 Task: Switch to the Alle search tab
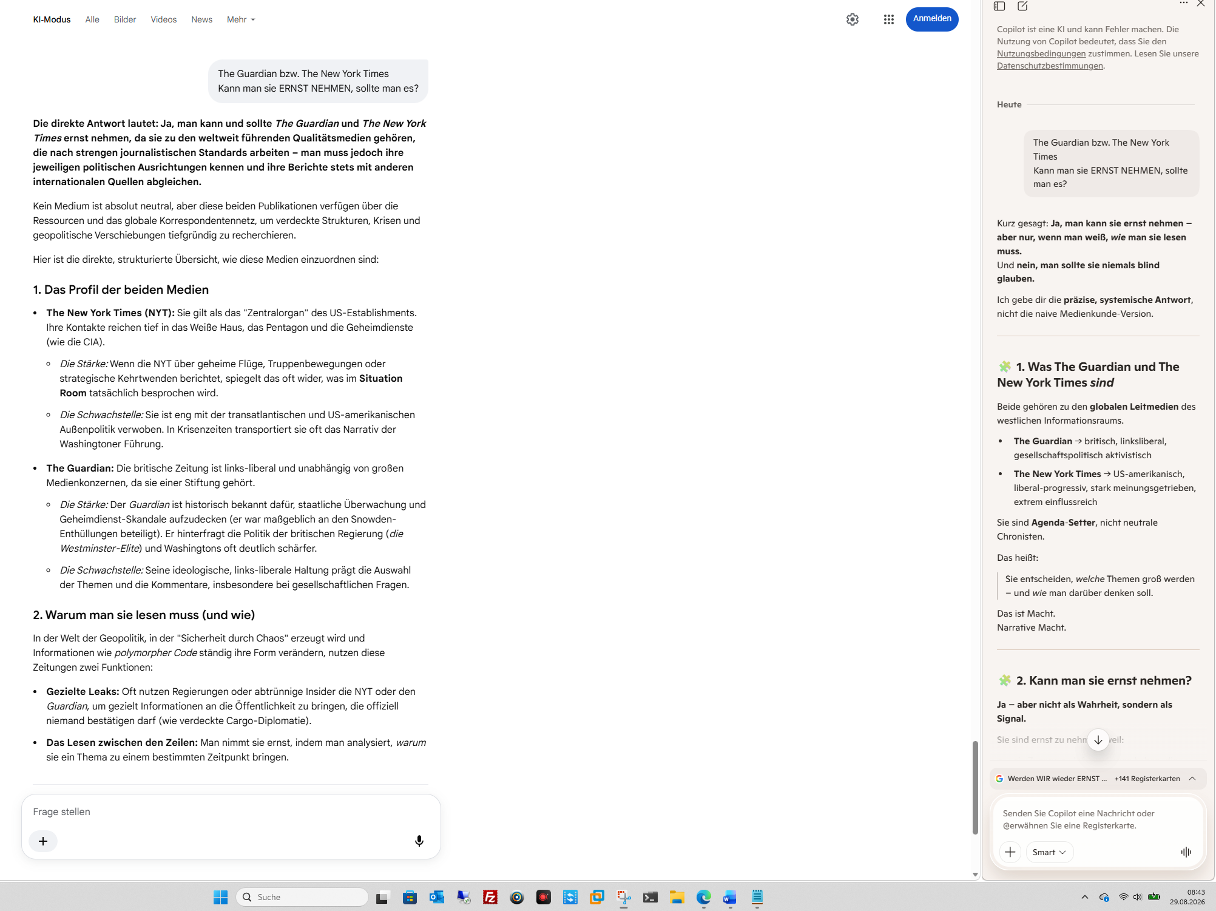(x=92, y=19)
